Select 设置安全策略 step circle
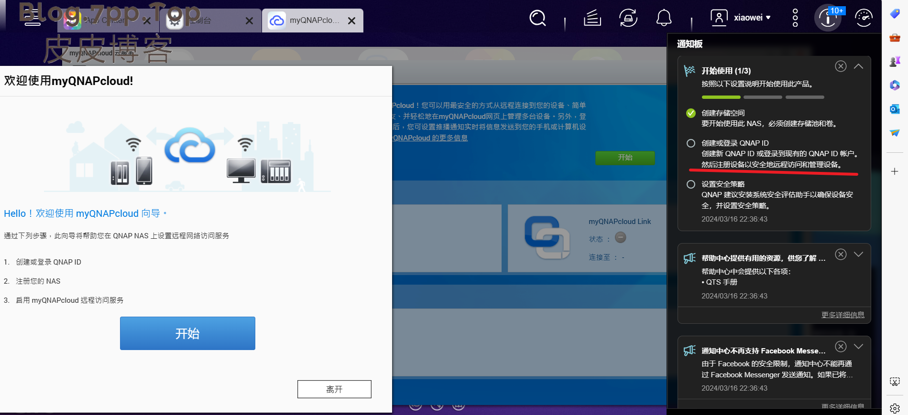Image resolution: width=908 pixels, height=415 pixels. click(691, 184)
